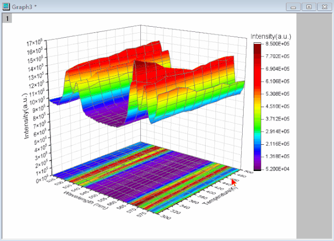Click the Graph3 window icon

(x=7, y=7)
